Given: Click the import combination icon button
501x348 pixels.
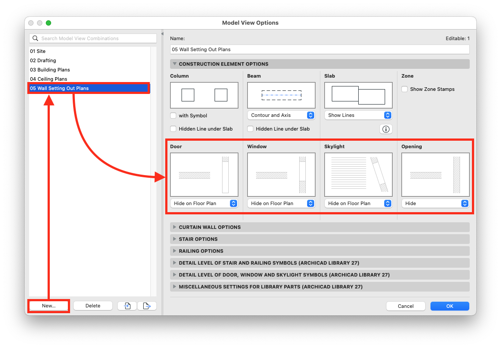Looking at the screenshot, I should [127, 306].
